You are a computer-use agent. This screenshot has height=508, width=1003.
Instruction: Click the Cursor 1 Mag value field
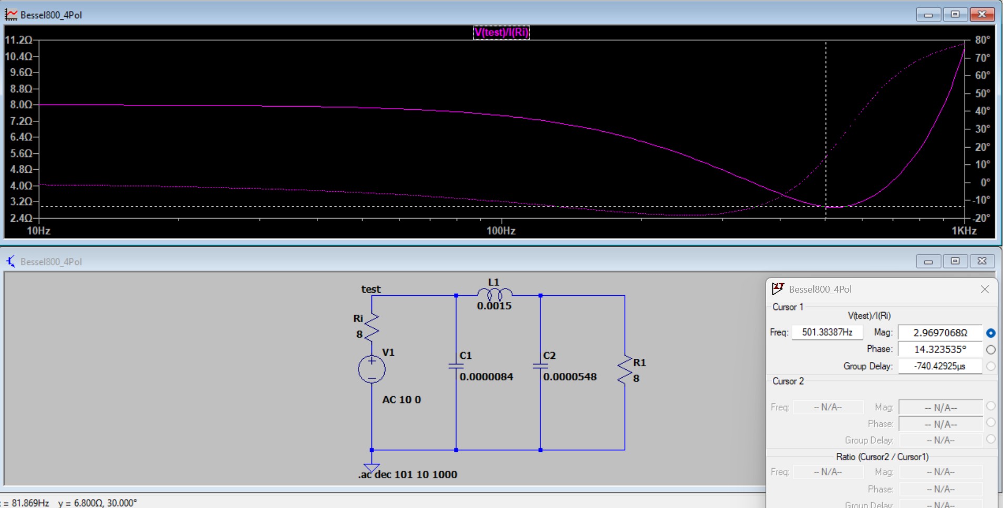[x=939, y=333]
